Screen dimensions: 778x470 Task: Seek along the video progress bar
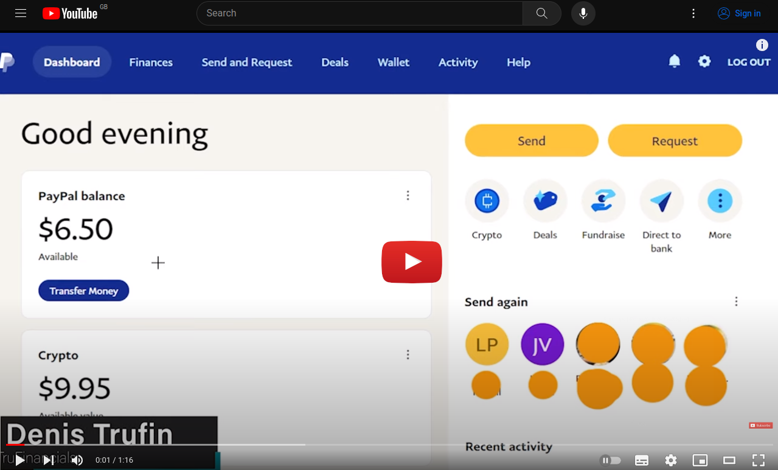(389, 445)
